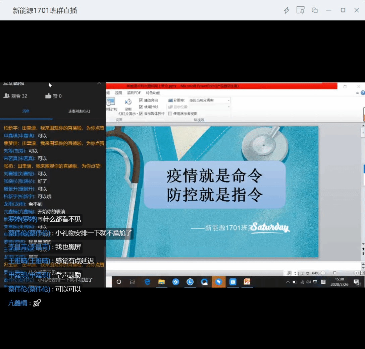Click the lightning bolt icon in title bar

[x=286, y=10]
